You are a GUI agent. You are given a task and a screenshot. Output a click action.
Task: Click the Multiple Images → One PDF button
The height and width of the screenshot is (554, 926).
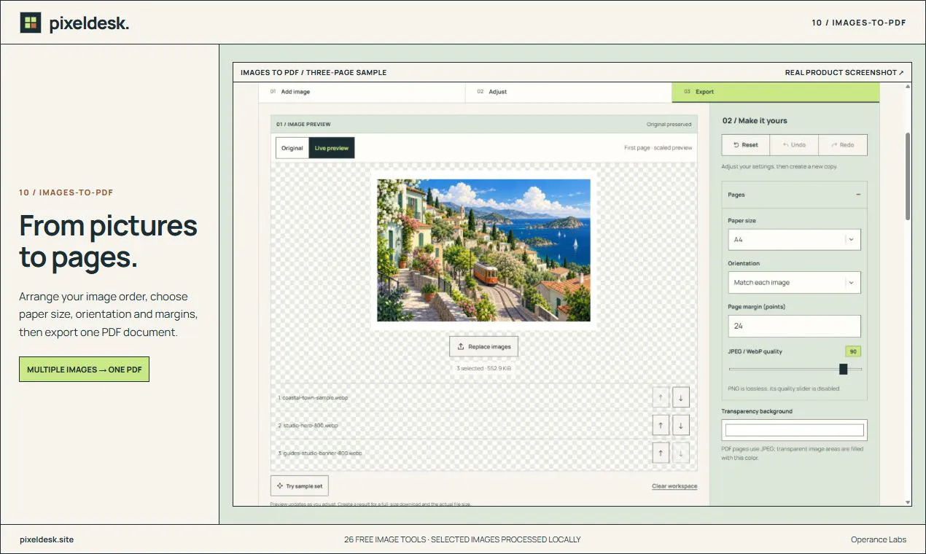(x=84, y=370)
